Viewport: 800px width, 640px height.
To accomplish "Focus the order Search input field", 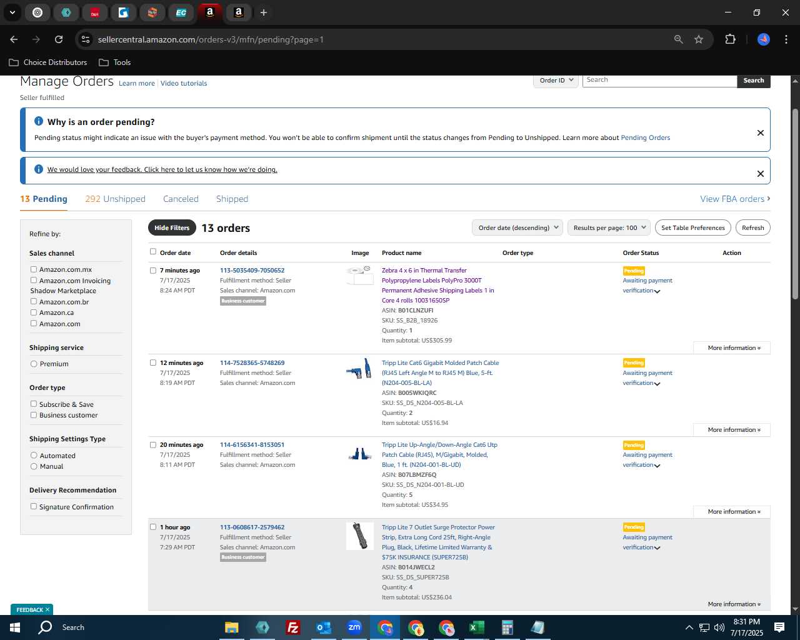I will click(x=659, y=81).
